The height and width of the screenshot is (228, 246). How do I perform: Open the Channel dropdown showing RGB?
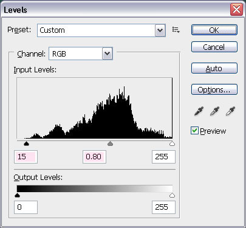(x=81, y=54)
